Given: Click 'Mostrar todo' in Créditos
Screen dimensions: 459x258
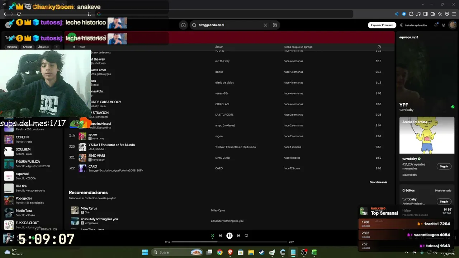Looking at the screenshot, I should coord(443,191).
